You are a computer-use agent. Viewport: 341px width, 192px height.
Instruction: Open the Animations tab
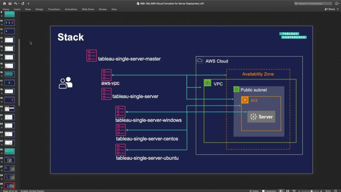pyautogui.click(x=71, y=9)
